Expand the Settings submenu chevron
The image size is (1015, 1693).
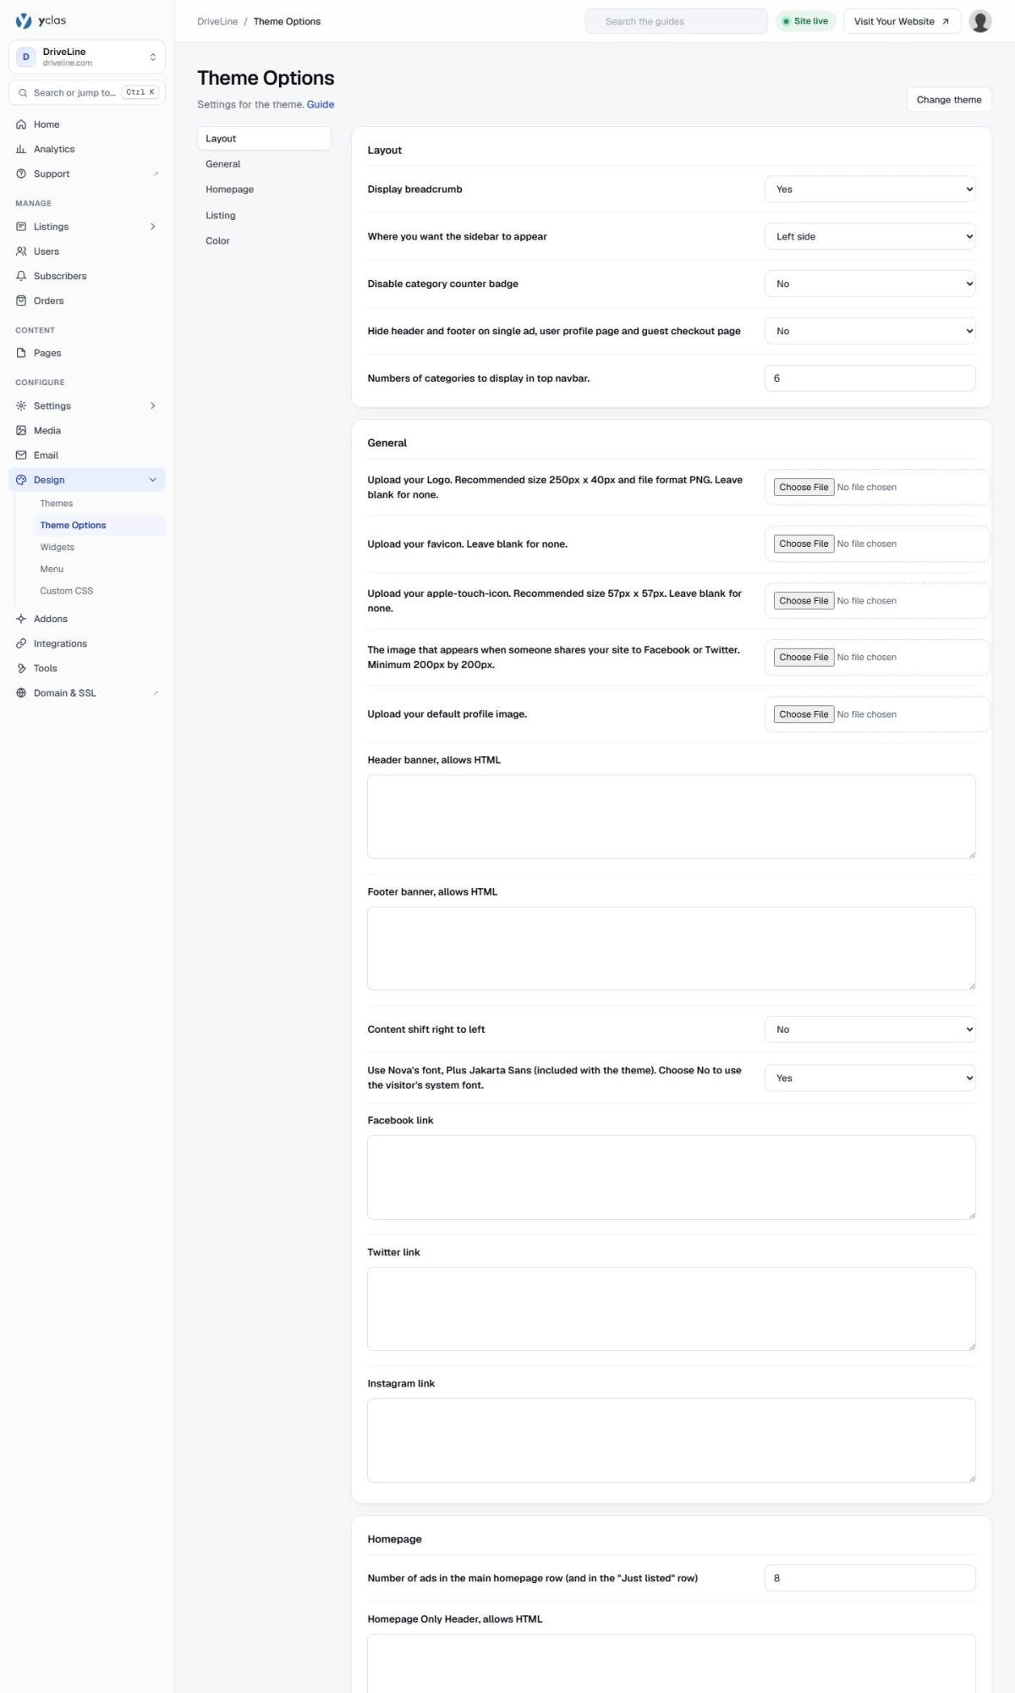[152, 405]
